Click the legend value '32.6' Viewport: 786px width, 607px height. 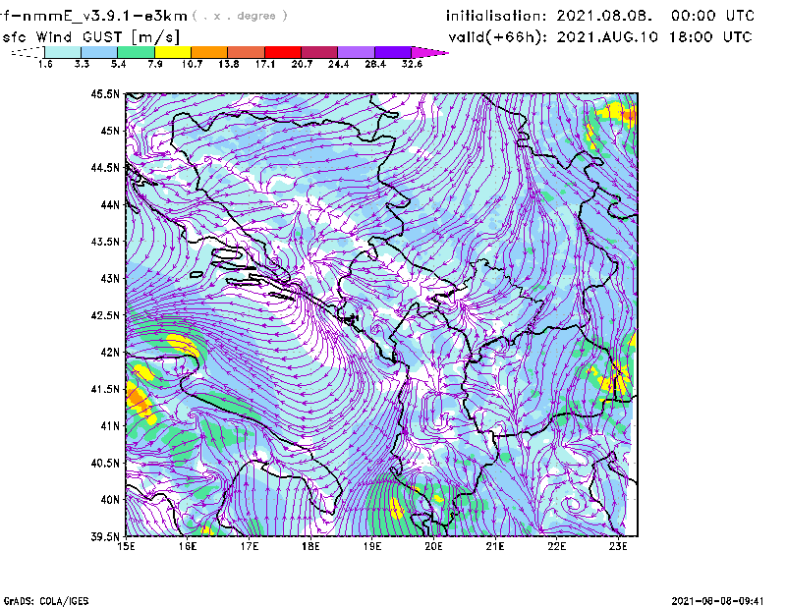[x=412, y=64]
